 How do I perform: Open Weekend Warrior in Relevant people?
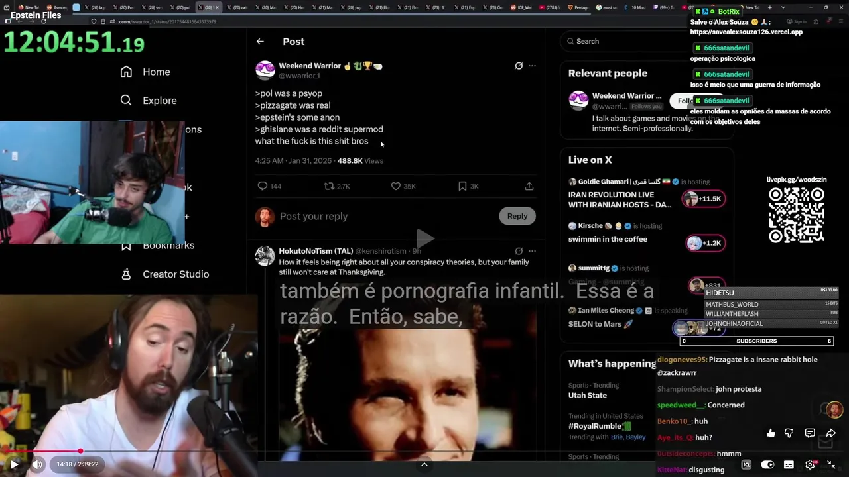coord(626,96)
